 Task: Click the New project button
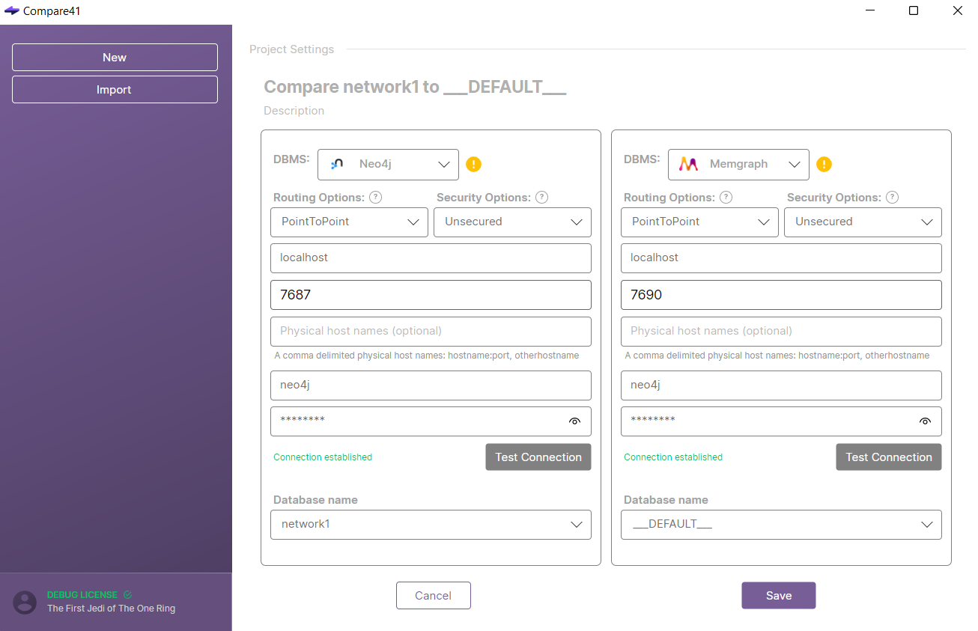click(x=115, y=58)
